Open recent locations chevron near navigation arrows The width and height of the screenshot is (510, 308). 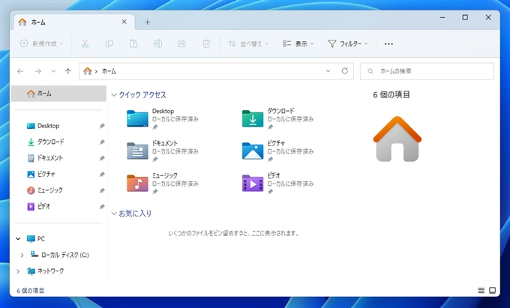point(53,71)
